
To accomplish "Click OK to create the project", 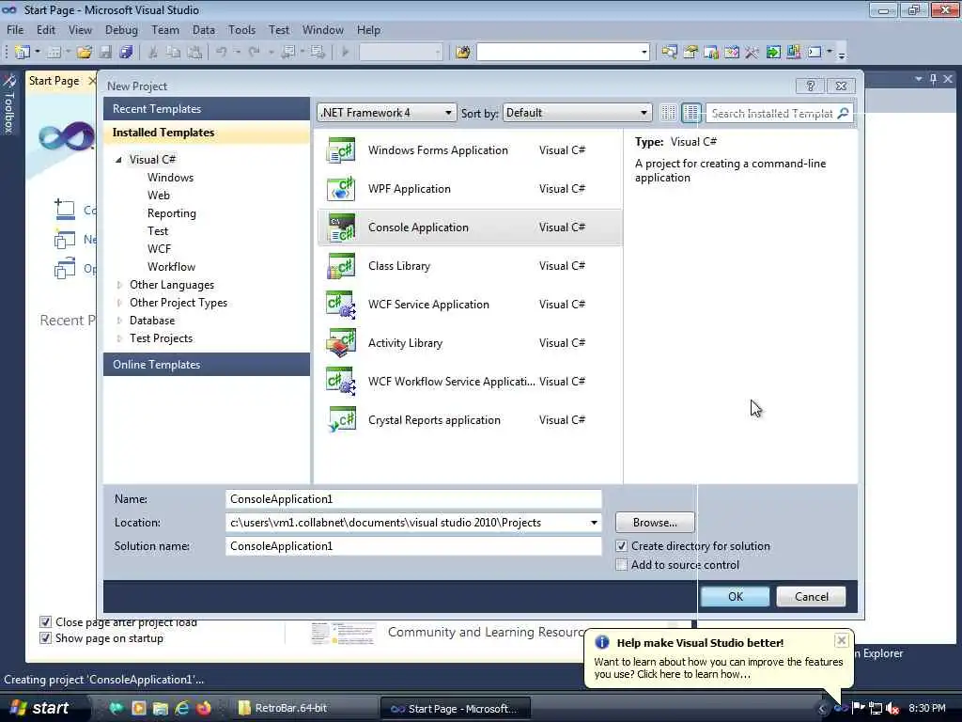I will click(x=735, y=597).
